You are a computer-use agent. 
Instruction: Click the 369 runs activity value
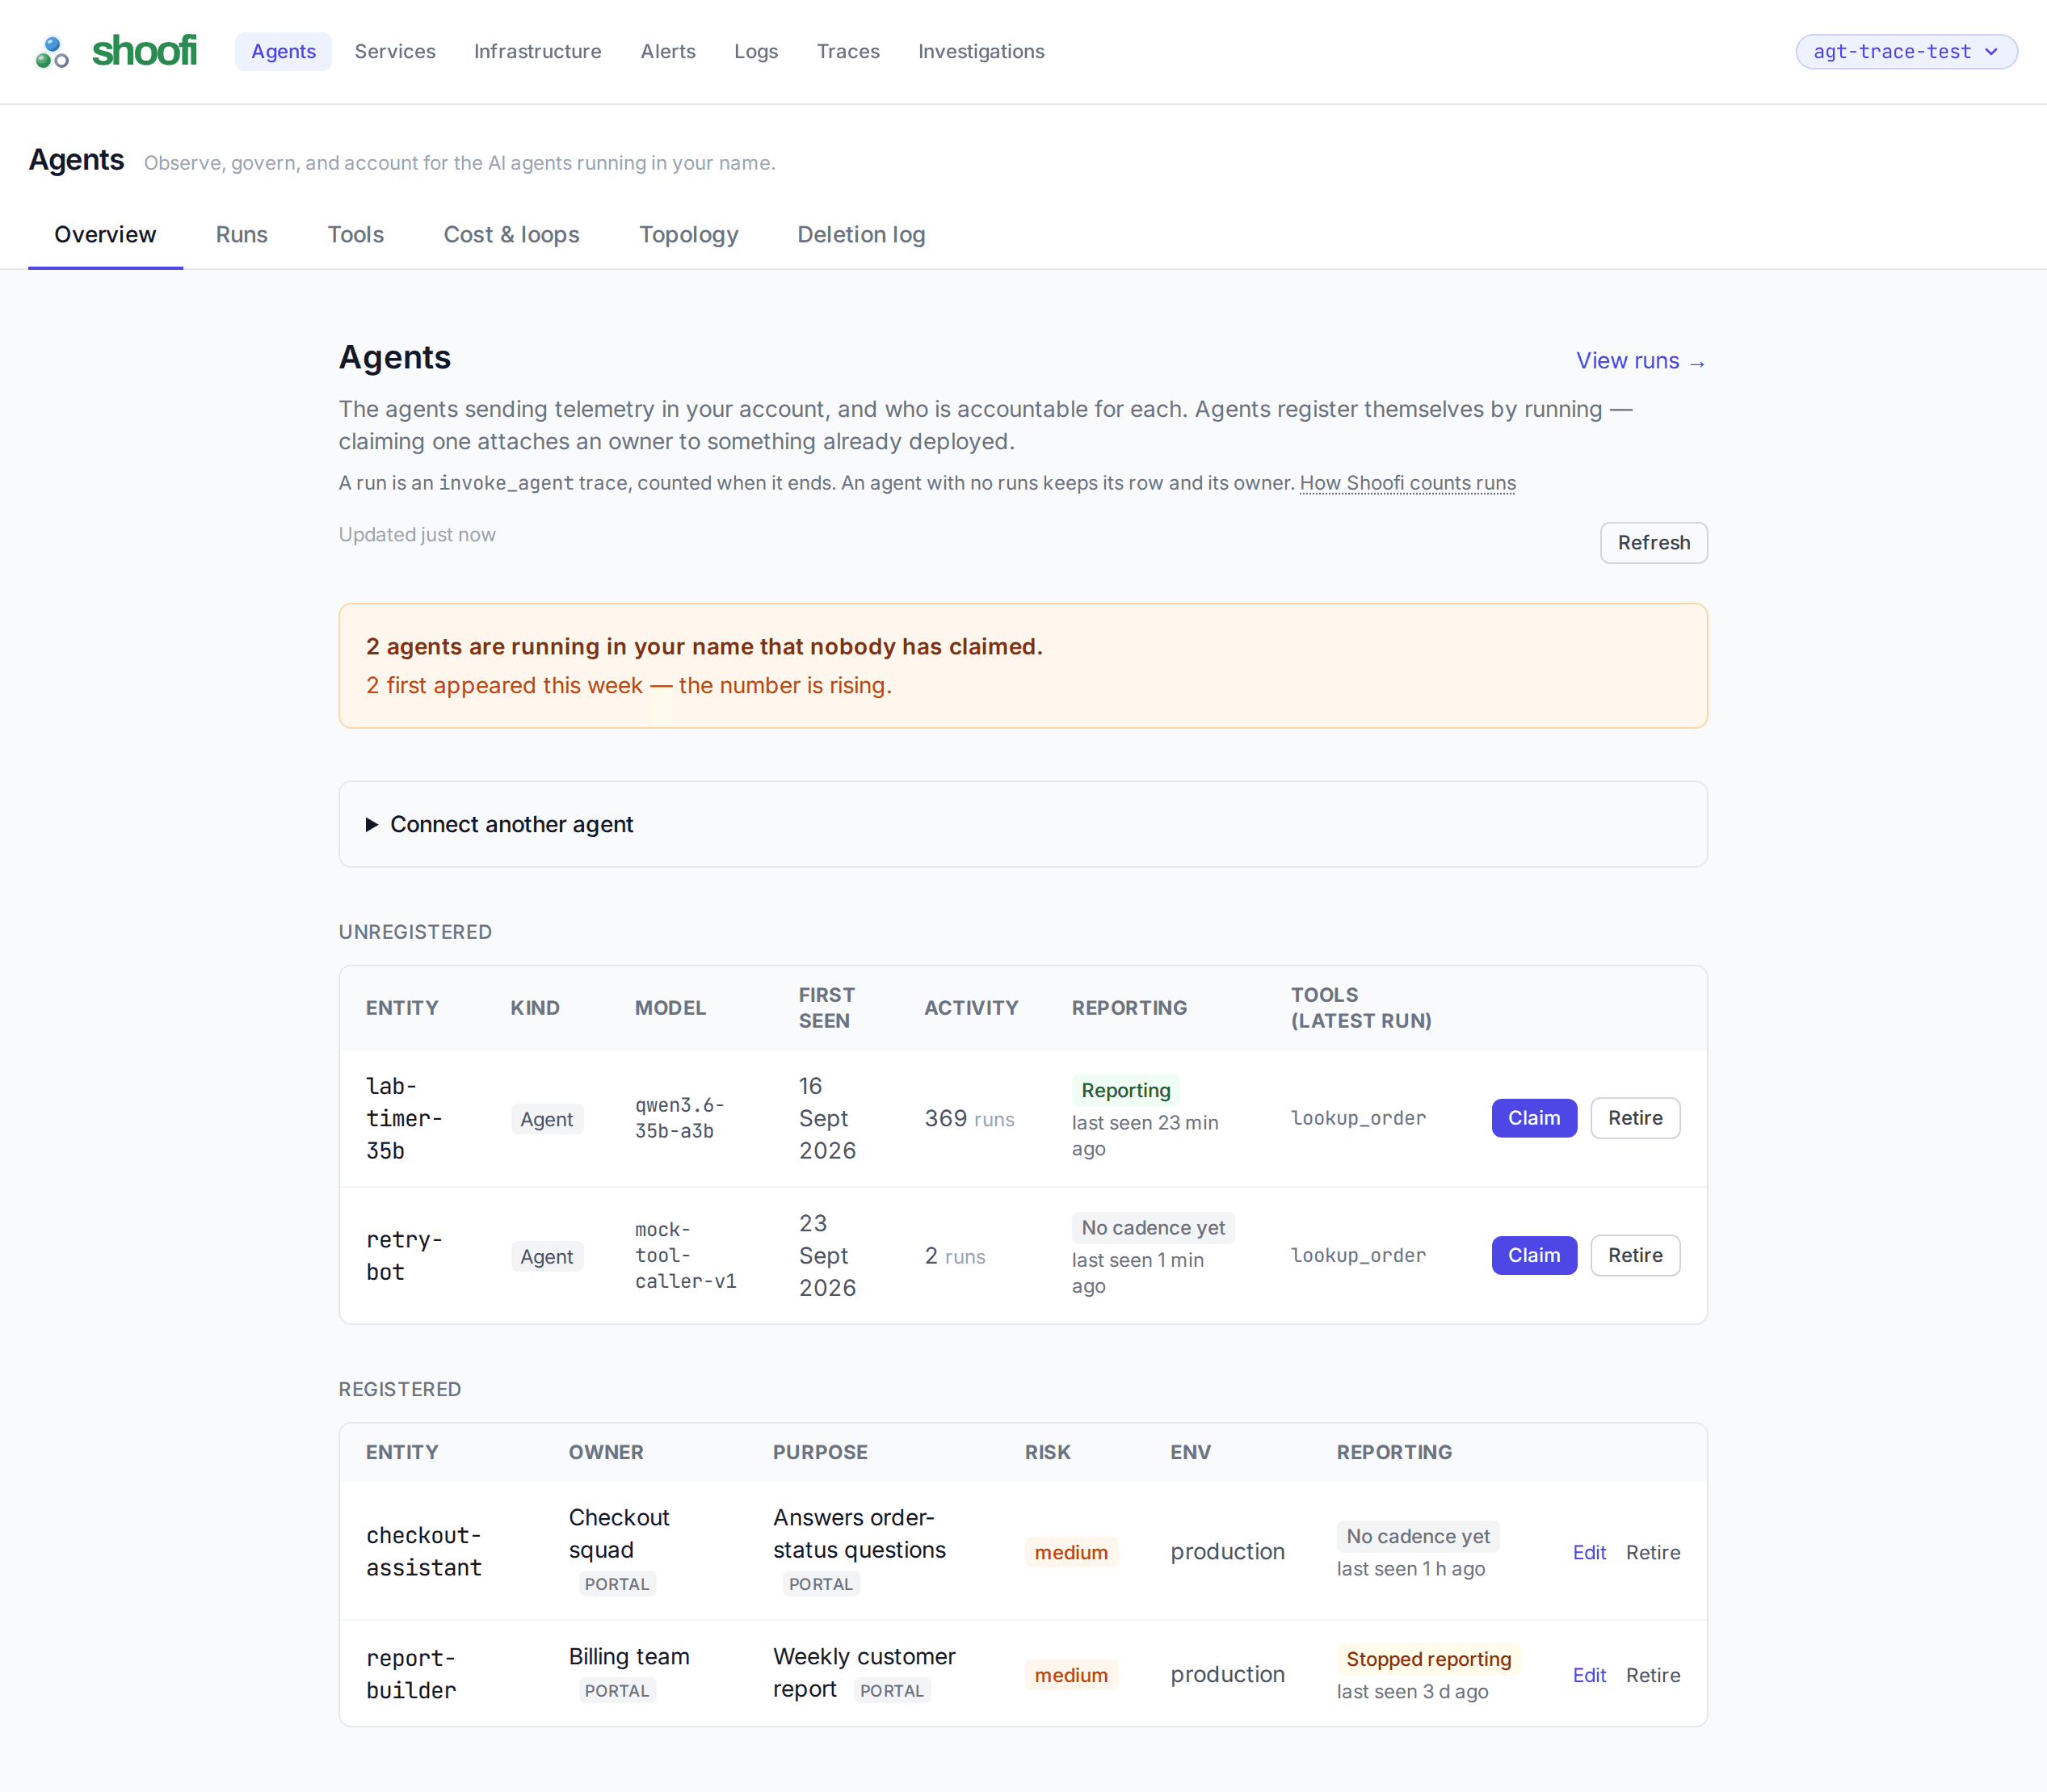[x=969, y=1118]
